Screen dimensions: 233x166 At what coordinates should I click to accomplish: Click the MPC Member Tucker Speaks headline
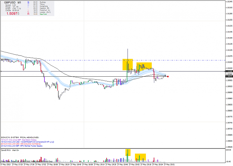pos(22,146)
